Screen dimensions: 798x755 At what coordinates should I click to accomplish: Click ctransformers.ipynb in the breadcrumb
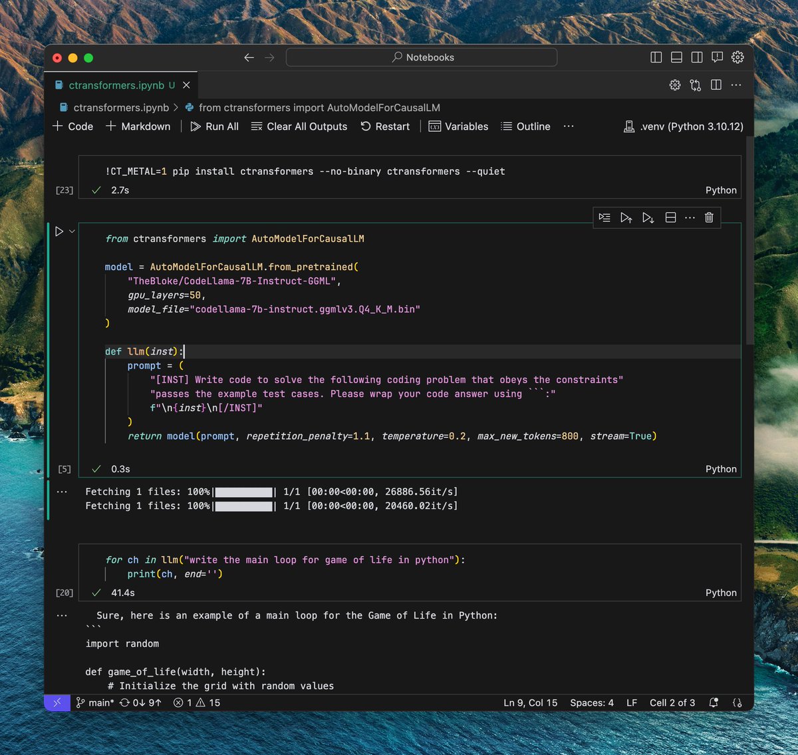pyautogui.click(x=114, y=108)
